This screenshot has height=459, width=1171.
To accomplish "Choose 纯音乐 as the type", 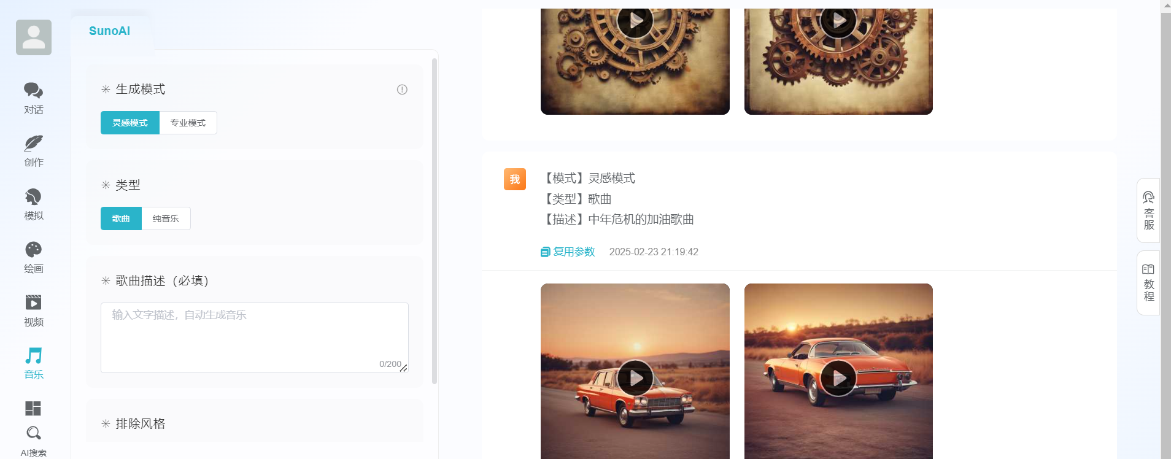I will (x=166, y=218).
